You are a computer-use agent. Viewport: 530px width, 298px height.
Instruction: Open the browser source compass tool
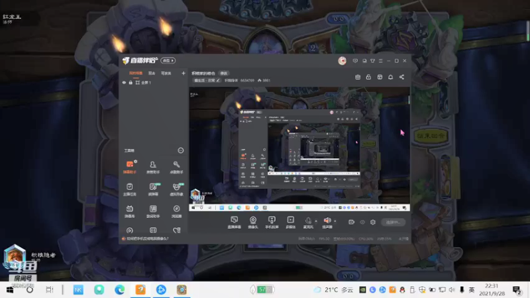point(176,211)
